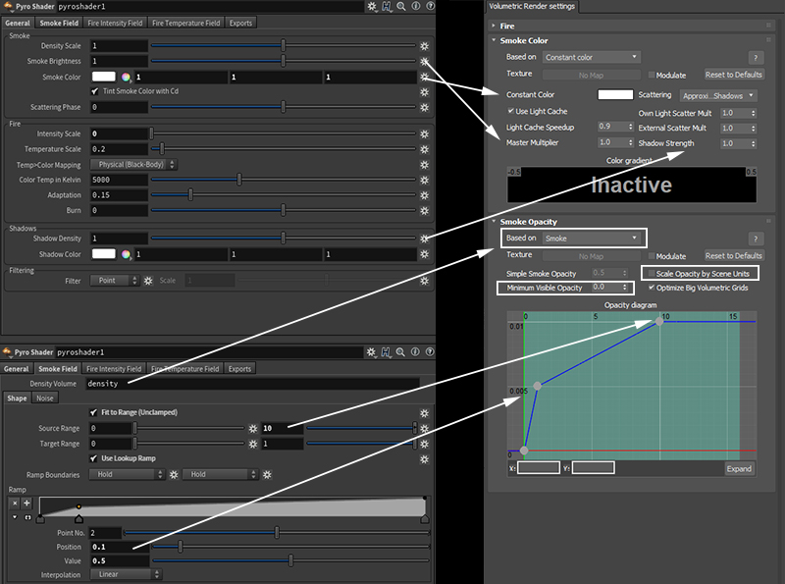Open the Noise sub-tab

pos(45,398)
